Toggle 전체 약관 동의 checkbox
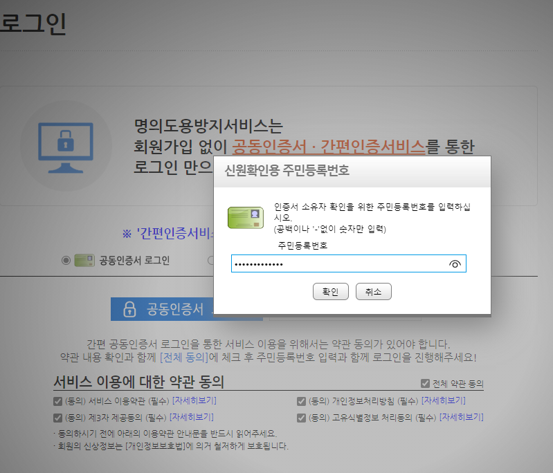The image size is (553, 473). pyautogui.click(x=426, y=383)
